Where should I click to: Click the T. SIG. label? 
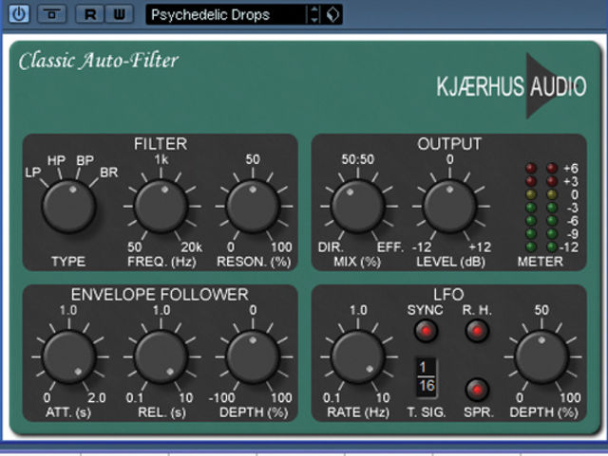(427, 412)
